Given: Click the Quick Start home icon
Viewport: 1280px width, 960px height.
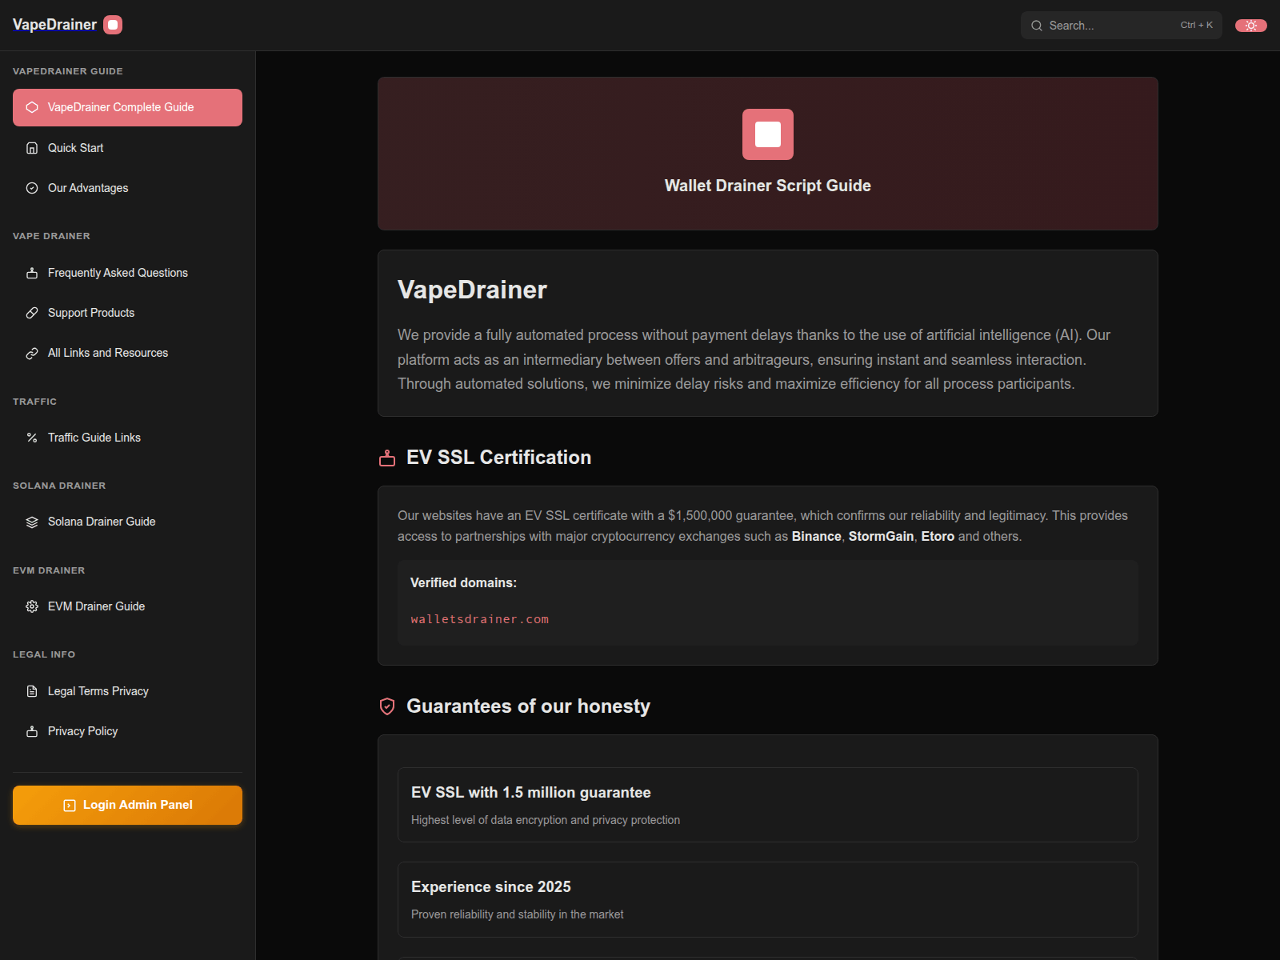Looking at the screenshot, I should 32,148.
